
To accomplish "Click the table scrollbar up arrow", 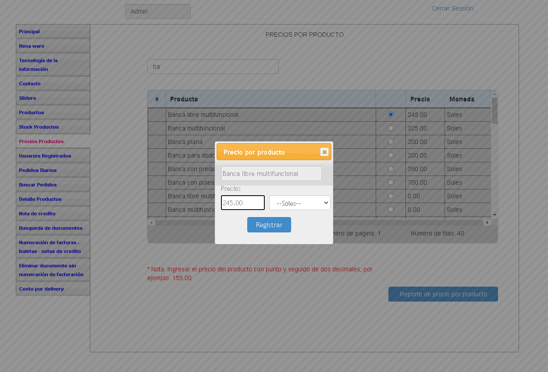I will pyautogui.click(x=495, y=94).
